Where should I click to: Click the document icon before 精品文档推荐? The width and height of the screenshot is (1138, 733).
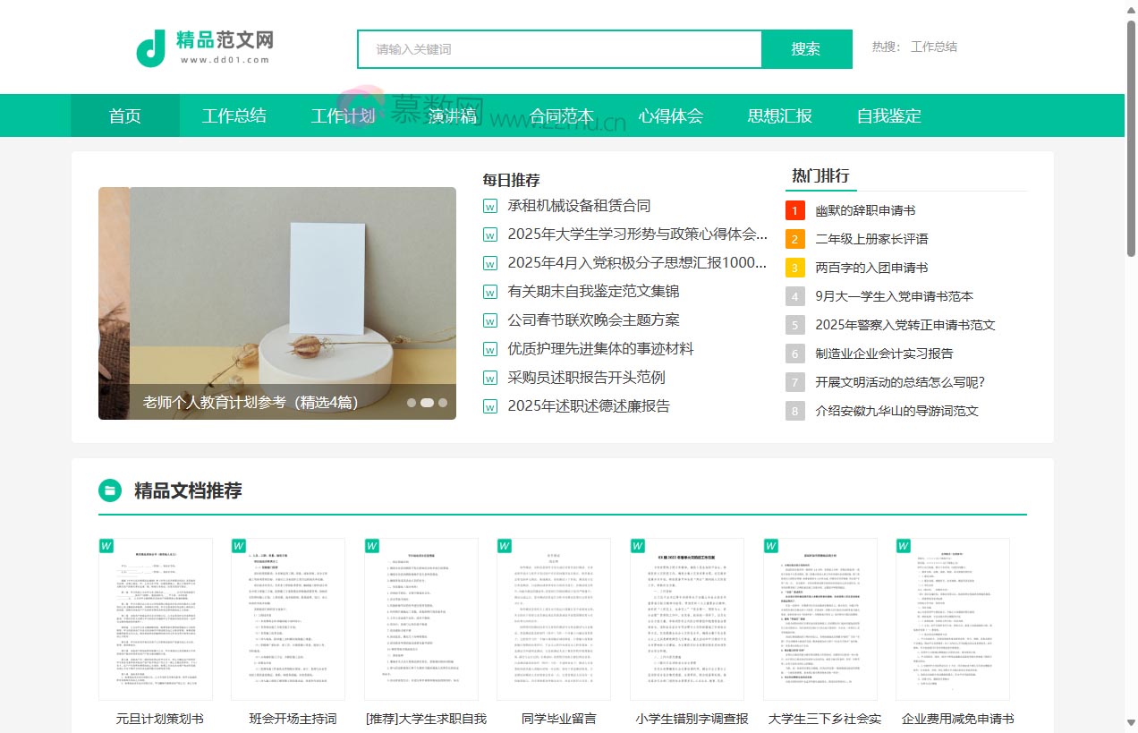pyautogui.click(x=108, y=490)
